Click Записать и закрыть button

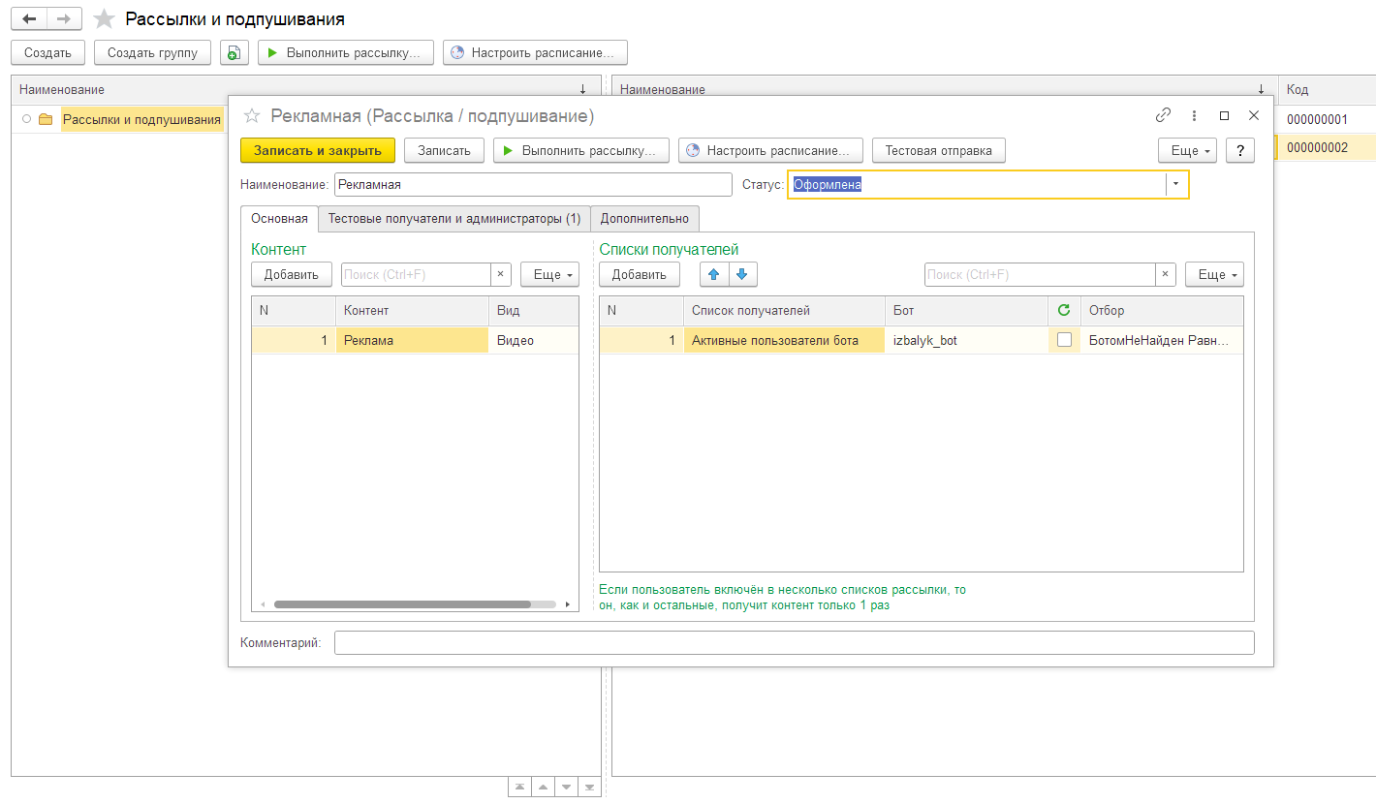[318, 150]
